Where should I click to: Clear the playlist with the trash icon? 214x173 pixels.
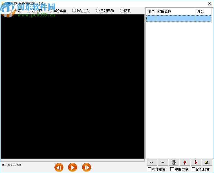[x=174, y=162]
